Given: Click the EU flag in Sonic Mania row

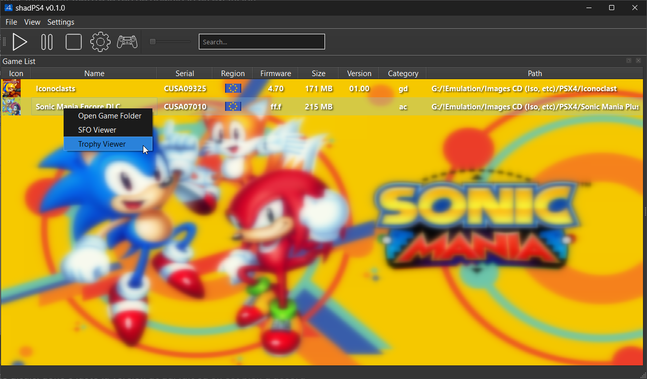Looking at the screenshot, I should (x=233, y=106).
